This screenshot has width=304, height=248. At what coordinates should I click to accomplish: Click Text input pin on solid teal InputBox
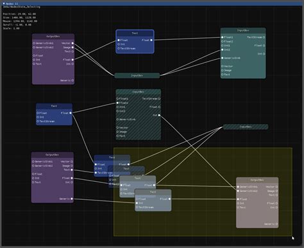[x=223, y=75]
